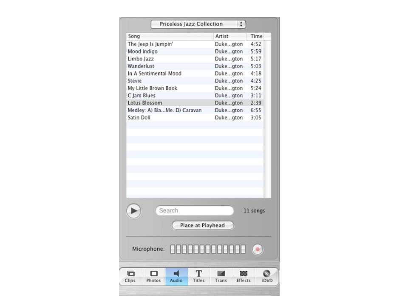Click artist cell in Satin Doll row
The width and height of the screenshot is (408, 306).
coord(229,118)
